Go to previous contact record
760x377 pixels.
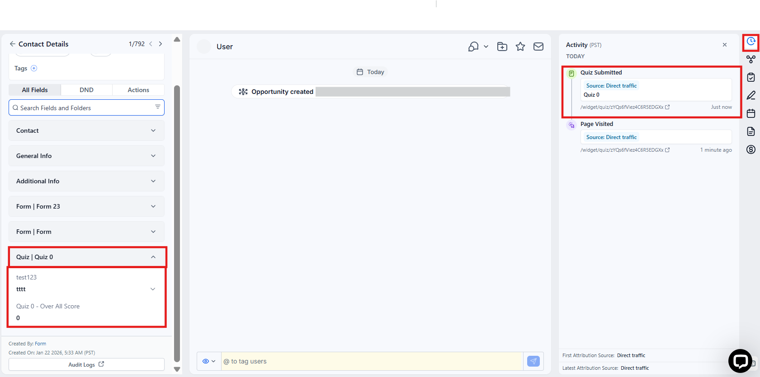click(x=151, y=44)
